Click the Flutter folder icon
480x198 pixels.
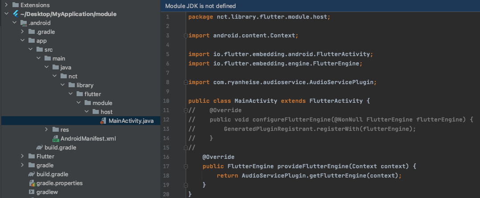(x=31, y=156)
